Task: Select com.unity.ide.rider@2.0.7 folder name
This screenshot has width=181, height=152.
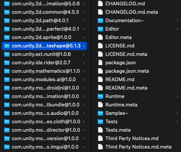Action: click(x=41, y=63)
